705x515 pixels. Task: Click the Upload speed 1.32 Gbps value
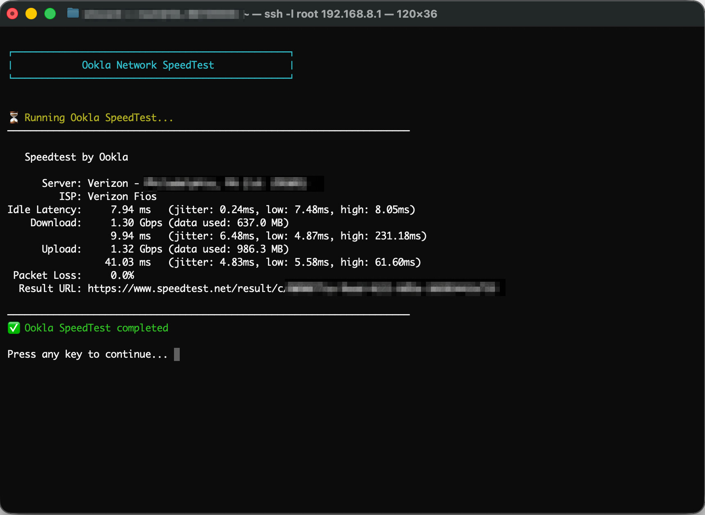136,249
